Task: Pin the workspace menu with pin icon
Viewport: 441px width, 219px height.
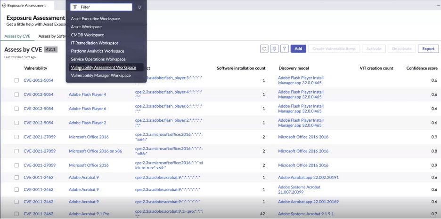Action: [139, 8]
